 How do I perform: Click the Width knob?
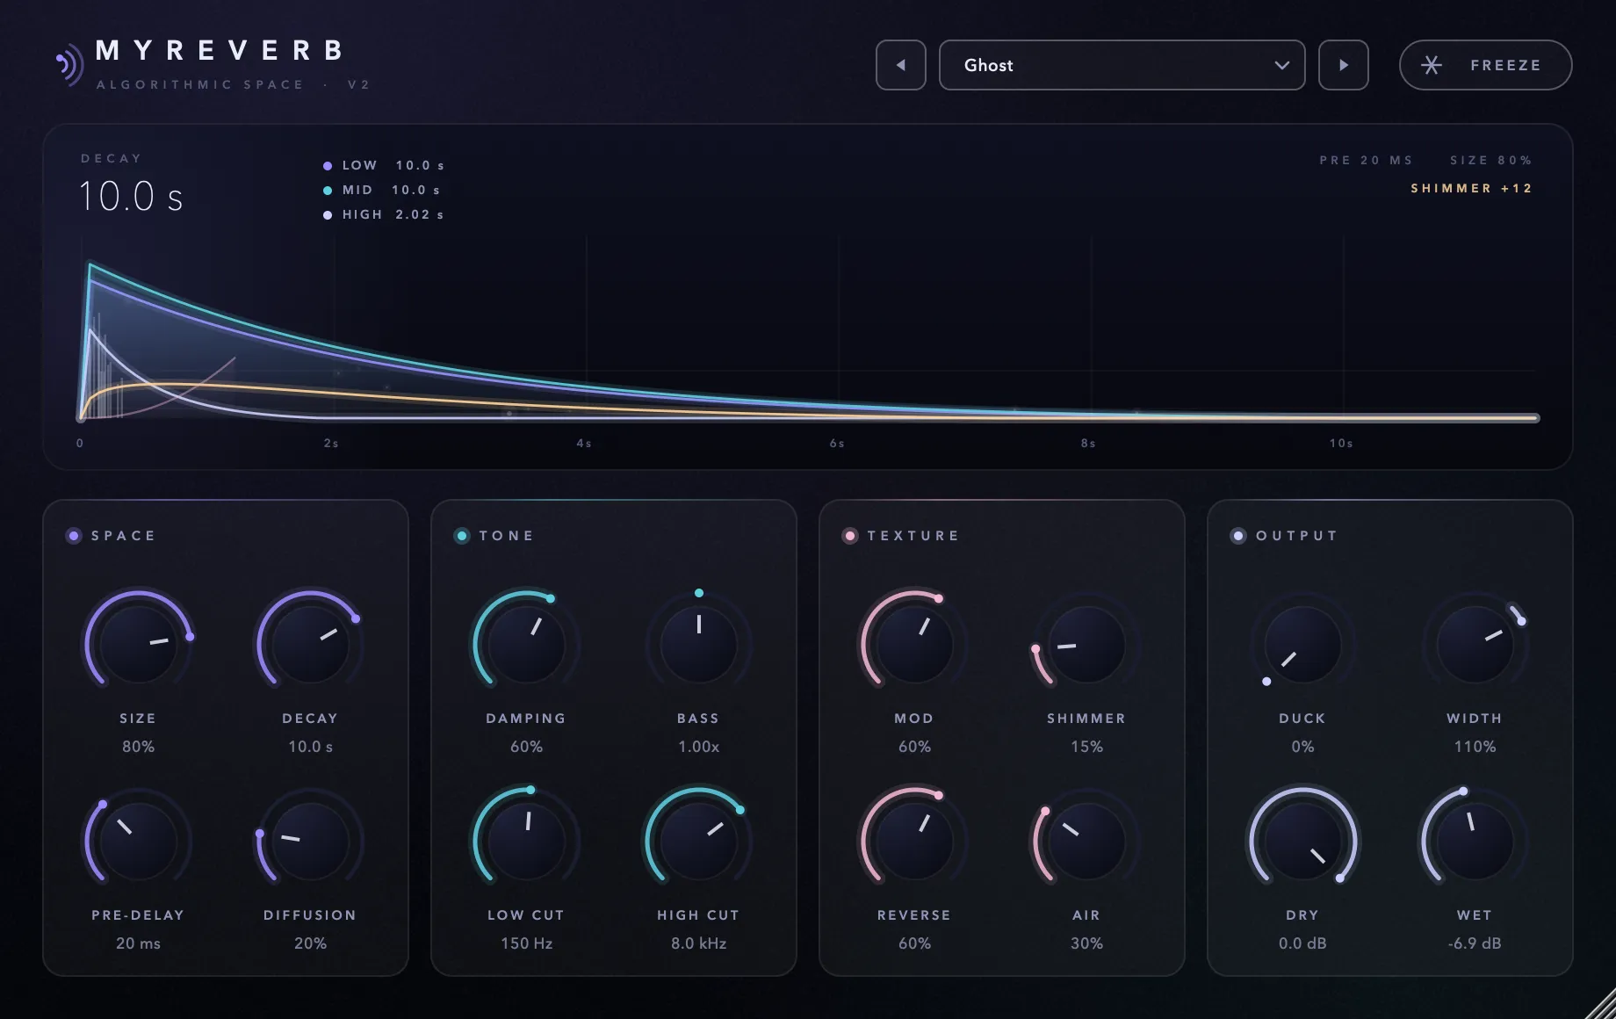click(1475, 644)
